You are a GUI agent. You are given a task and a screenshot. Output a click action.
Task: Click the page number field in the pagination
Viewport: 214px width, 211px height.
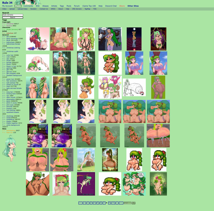[127, 203]
